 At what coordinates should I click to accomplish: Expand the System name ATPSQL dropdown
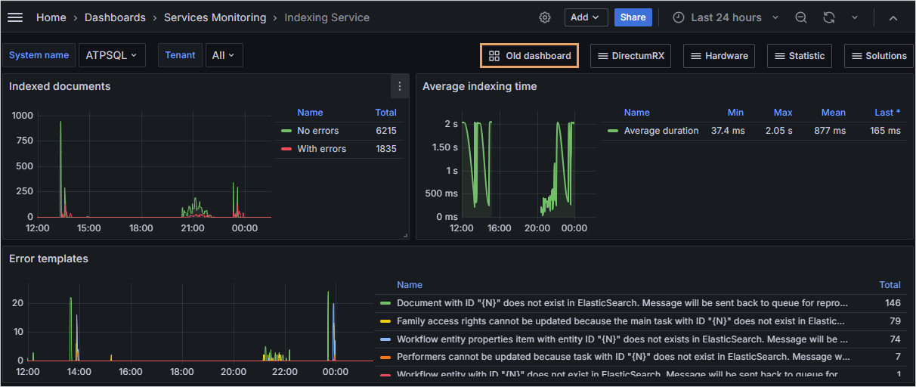pos(112,55)
